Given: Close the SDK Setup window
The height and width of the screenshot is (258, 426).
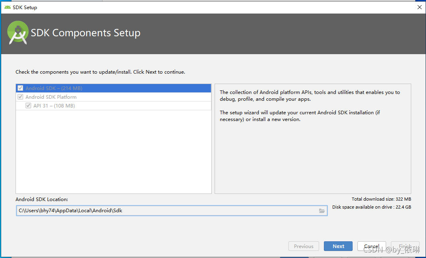Looking at the screenshot, I should [x=420, y=7].
